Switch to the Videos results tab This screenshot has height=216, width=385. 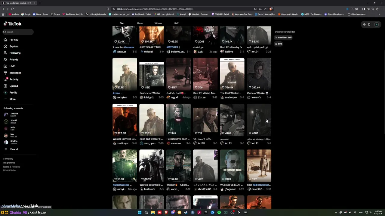pos(158,23)
